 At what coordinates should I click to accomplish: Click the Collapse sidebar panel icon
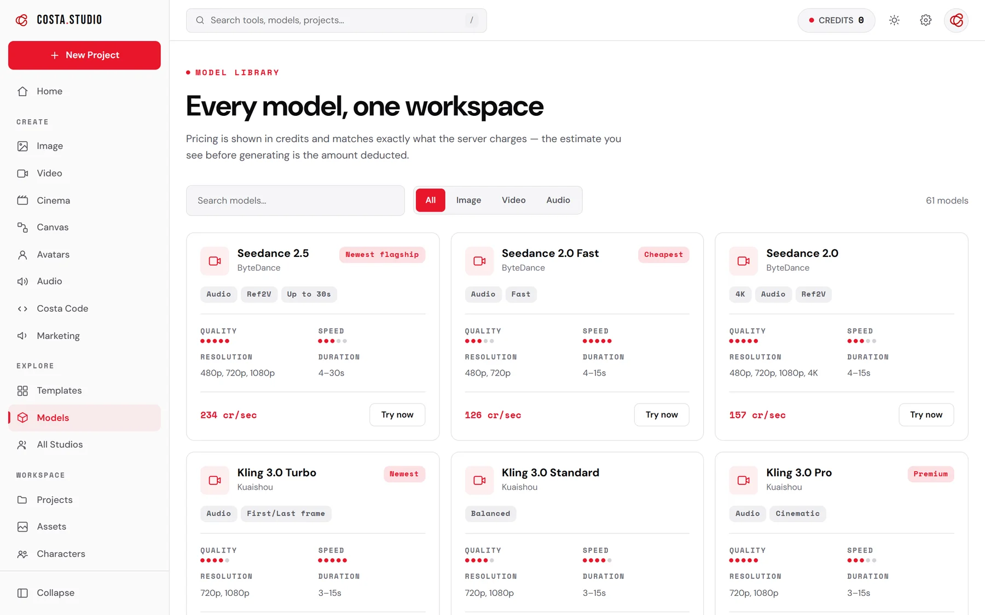point(22,593)
